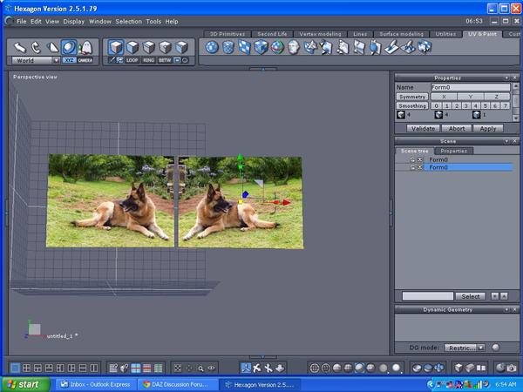The height and width of the screenshot is (392, 523).
Task: Expand bottom toolbar handle arrow
Action: tap(262, 357)
